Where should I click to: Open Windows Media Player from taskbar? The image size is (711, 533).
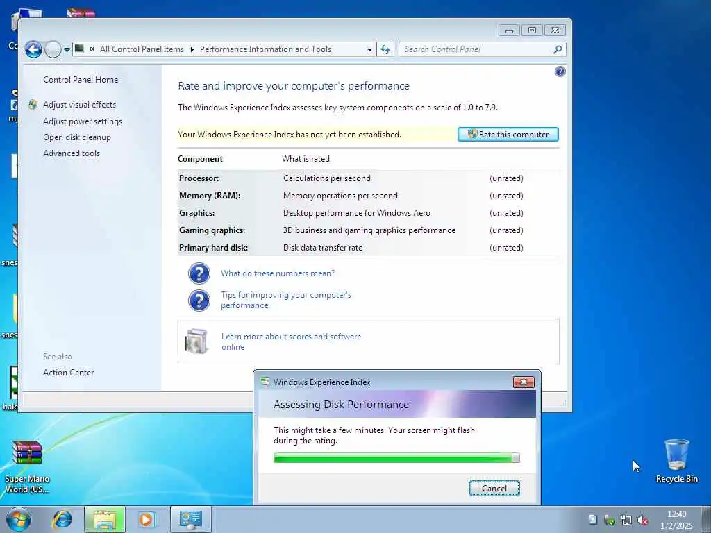[x=147, y=519]
